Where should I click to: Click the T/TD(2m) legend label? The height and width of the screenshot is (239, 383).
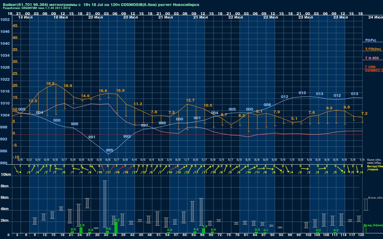tap(373, 49)
